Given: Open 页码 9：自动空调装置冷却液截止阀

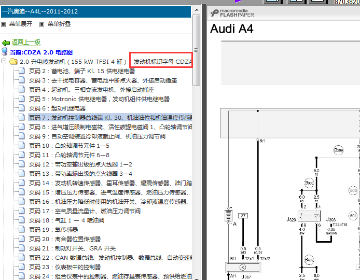Looking at the screenshot, I should coord(97,136).
